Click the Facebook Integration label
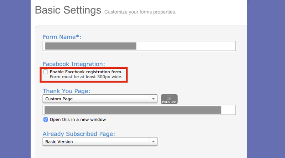 74,64
